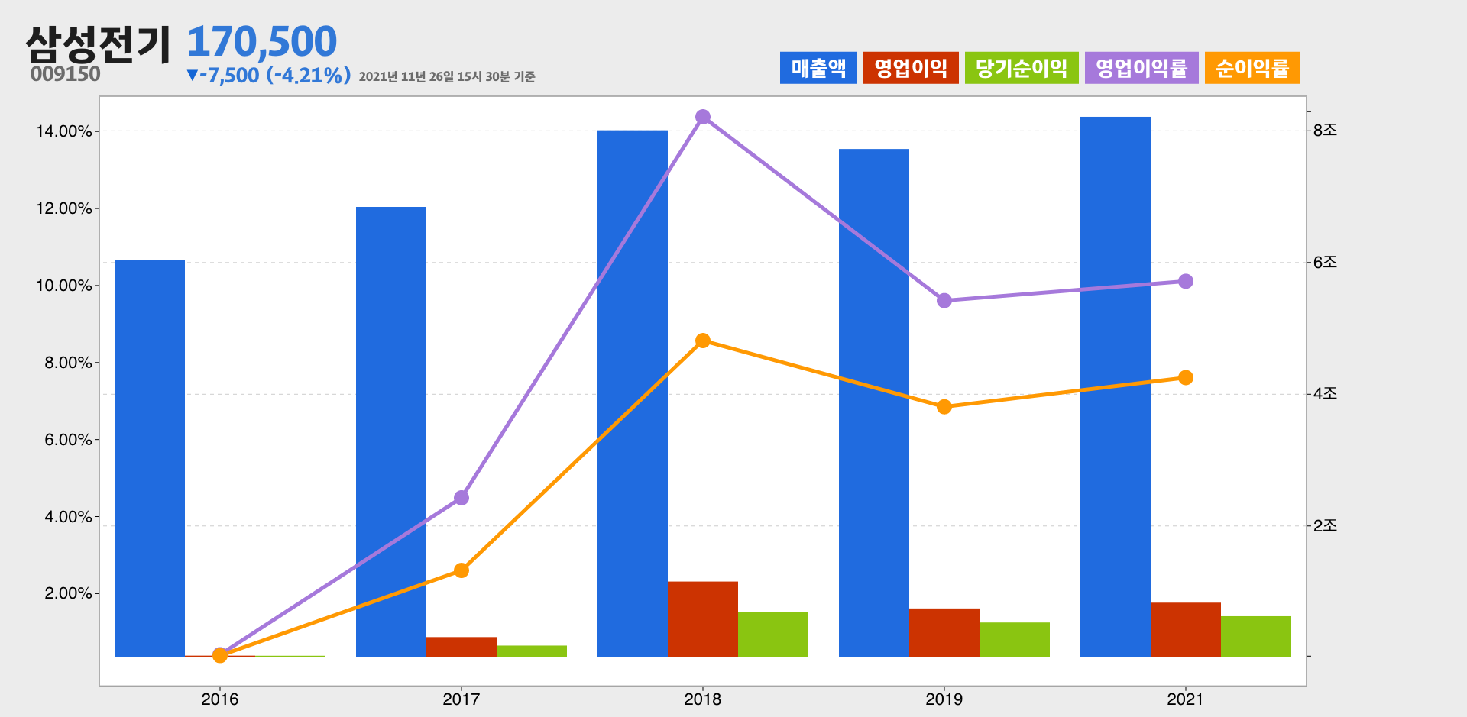The image size is (1467, 717).
Task: Select the 2021 red operating profit bar
Action: 1186,630
